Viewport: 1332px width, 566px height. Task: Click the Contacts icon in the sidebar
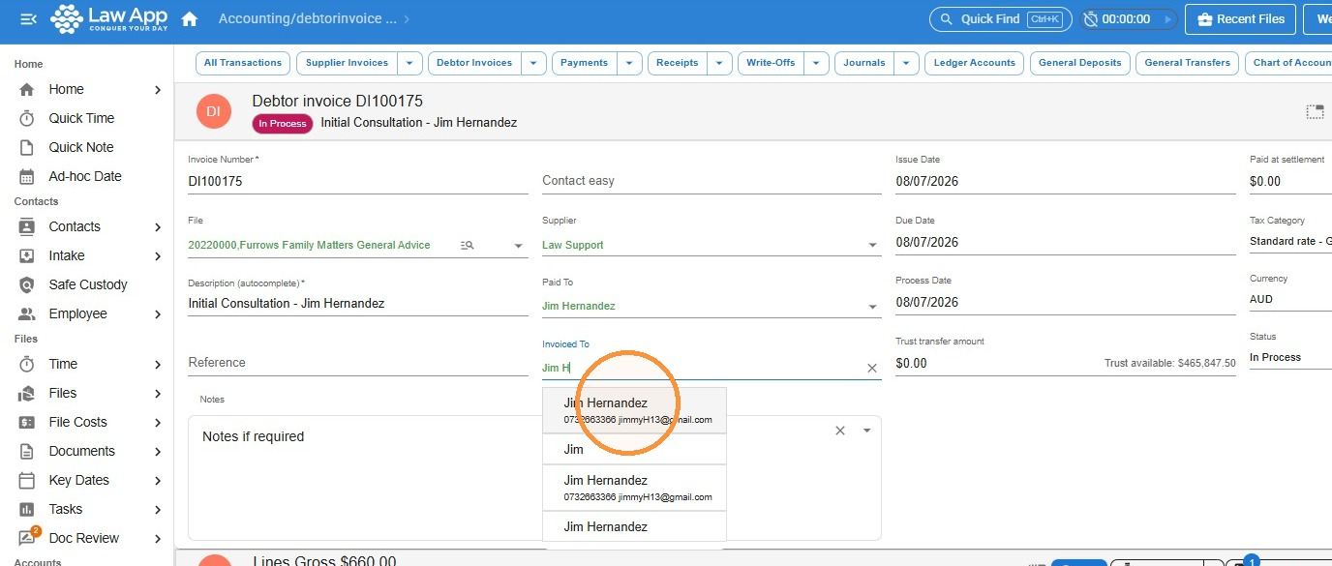(x=28, y=226)
